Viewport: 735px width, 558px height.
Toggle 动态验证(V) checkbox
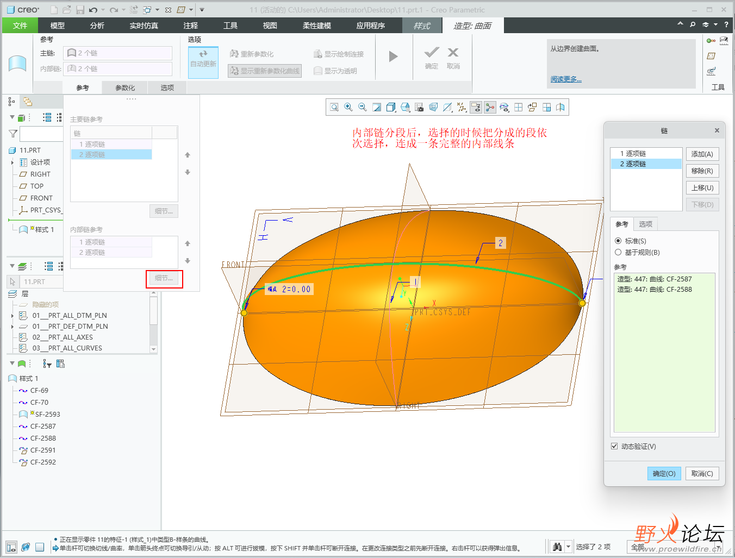[614, 446]
